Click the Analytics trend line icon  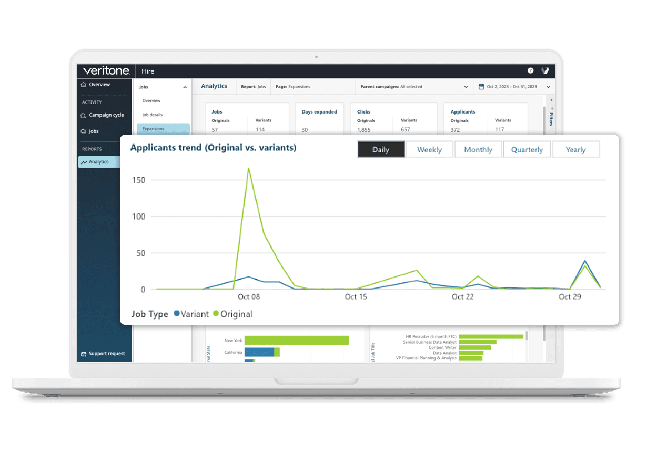click(84, 162)
